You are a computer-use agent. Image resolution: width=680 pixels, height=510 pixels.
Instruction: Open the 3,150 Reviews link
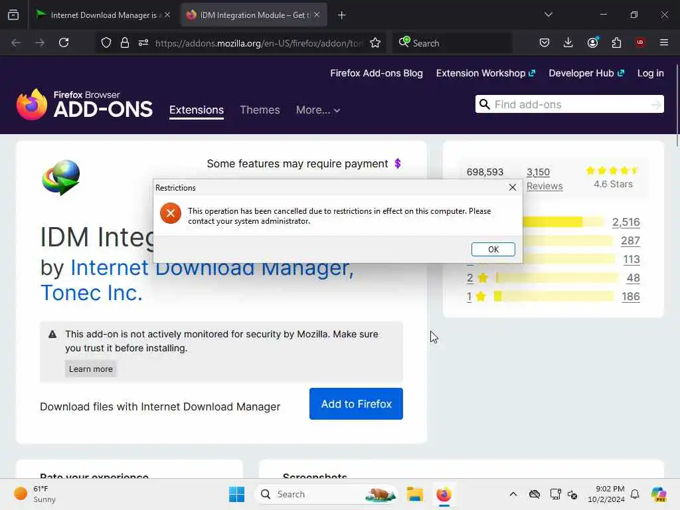pos(545,179)
